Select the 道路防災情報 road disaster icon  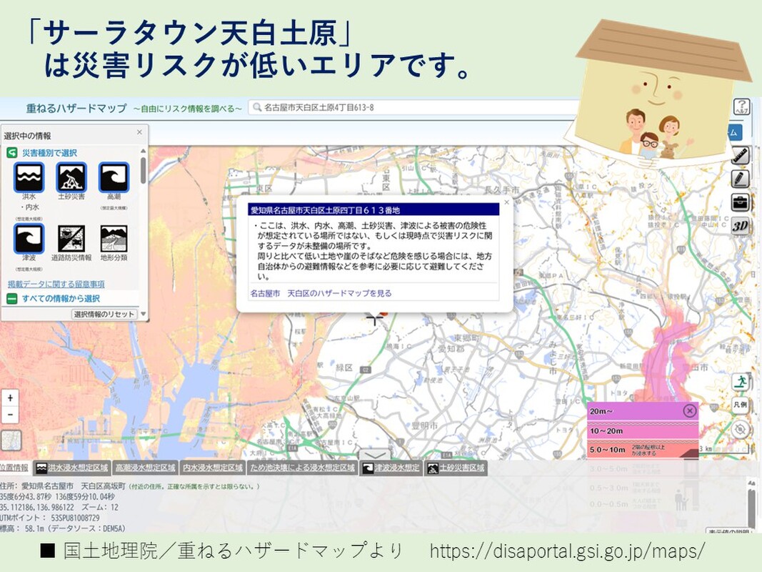[x=71, y=239]
